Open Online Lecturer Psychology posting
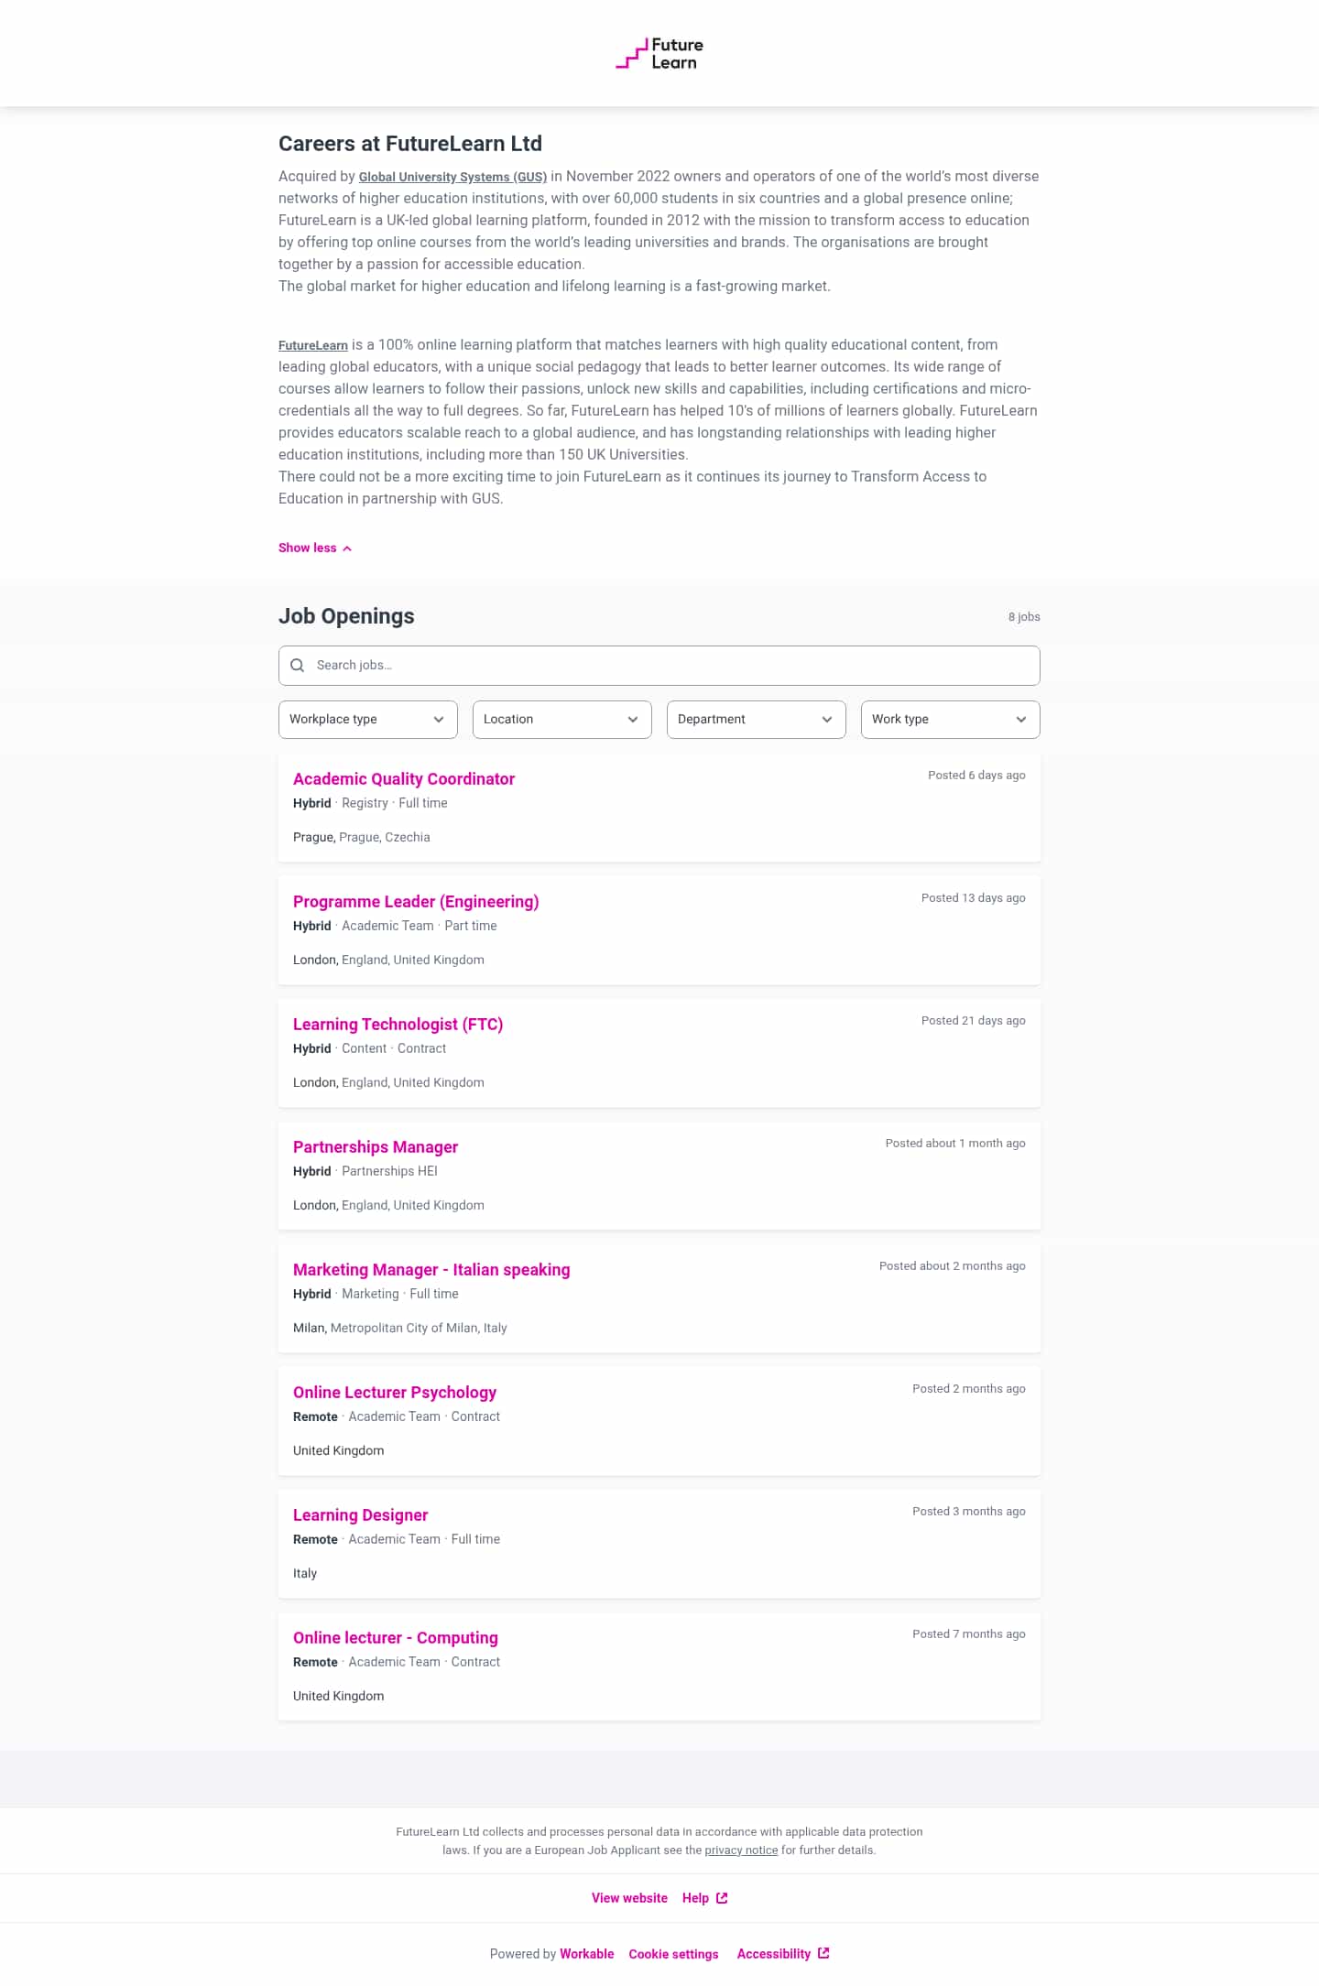 click(x=395, y=1393)
